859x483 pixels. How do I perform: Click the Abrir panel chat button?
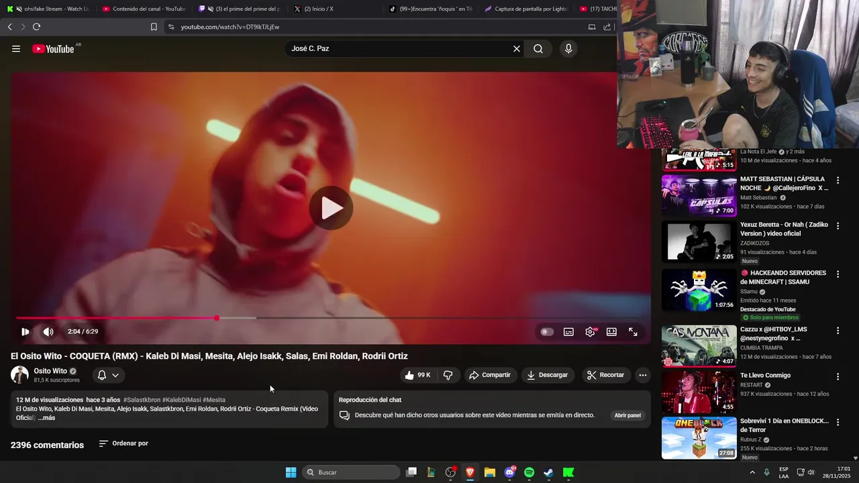coord(627,415)
